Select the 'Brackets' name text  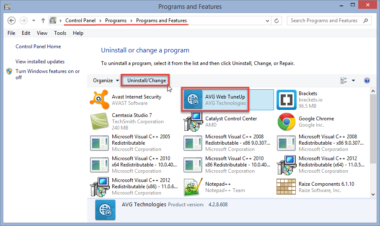[308, 94]
